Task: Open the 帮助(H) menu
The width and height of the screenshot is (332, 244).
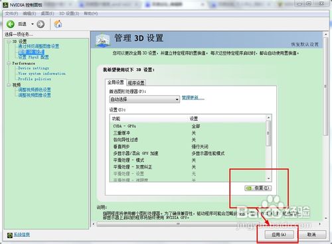Action: pos(91,14)
